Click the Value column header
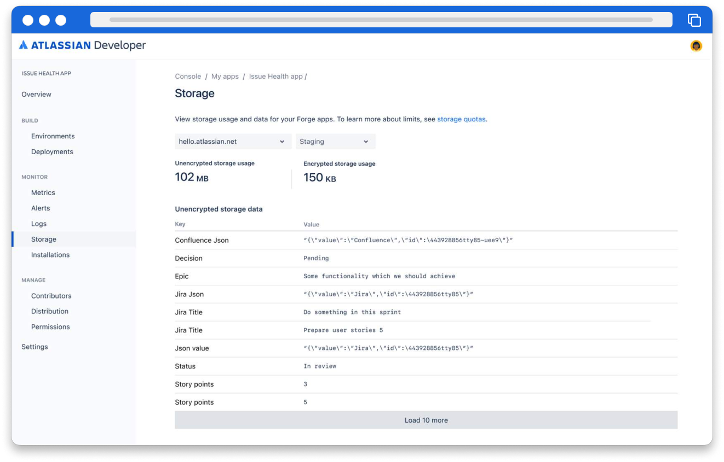The image size is (724, 462). tap(312, 224)
